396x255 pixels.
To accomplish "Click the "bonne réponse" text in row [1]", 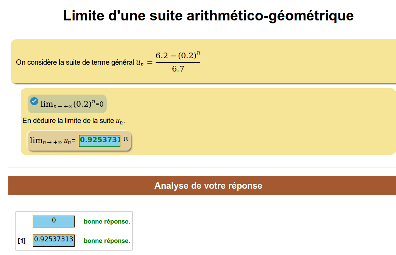I will point(106,241).
